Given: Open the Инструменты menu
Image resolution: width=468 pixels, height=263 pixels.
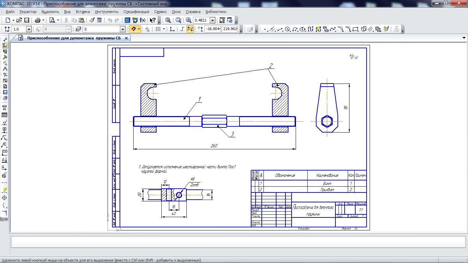Looking at the screenshot, I should pyautogui.click(x=107, y=12).
